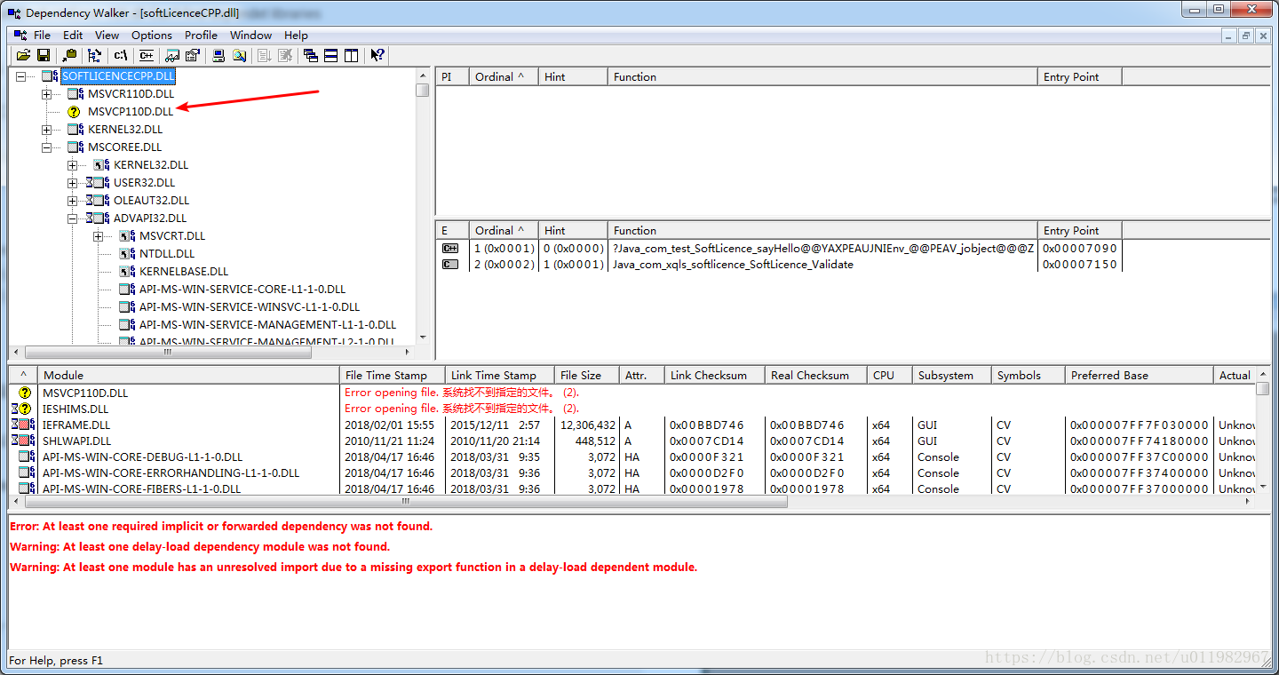1279x675 pixels.
Task: Click the context Help arrow-question icon
Action: (x=377, y=55)
